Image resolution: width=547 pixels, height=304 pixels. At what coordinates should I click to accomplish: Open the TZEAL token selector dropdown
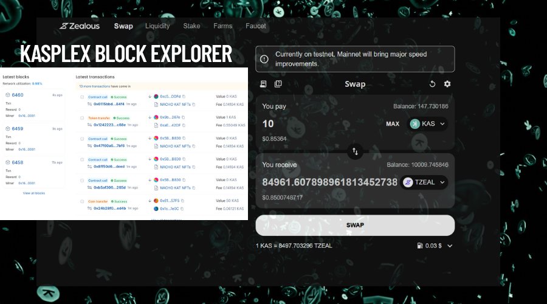tap(424, 182)
